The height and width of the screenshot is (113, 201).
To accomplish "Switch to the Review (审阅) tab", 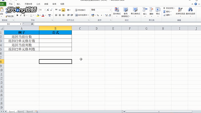I will pyautogui.click(x=54, y=4).
